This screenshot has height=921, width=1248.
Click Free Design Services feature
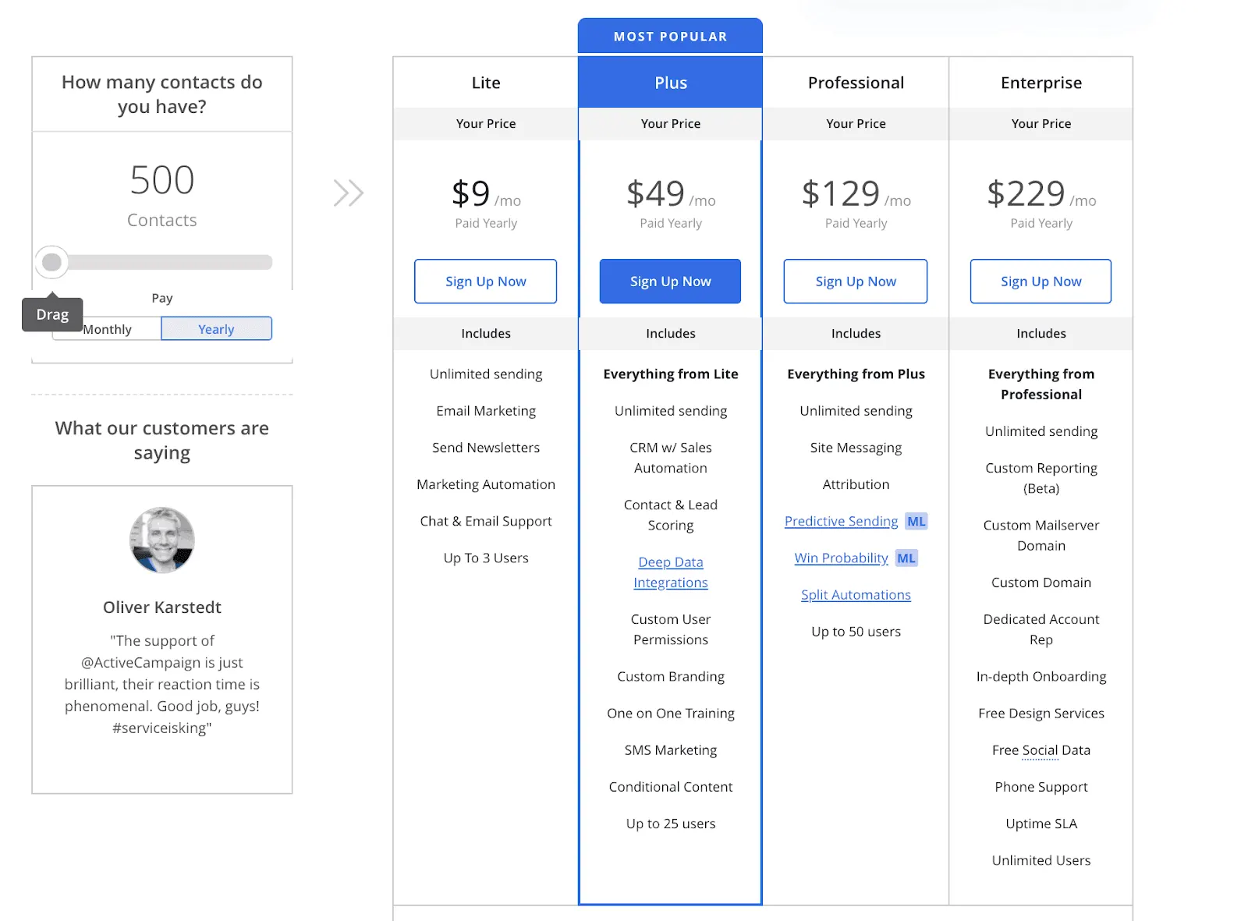[x=1041, y=713]
